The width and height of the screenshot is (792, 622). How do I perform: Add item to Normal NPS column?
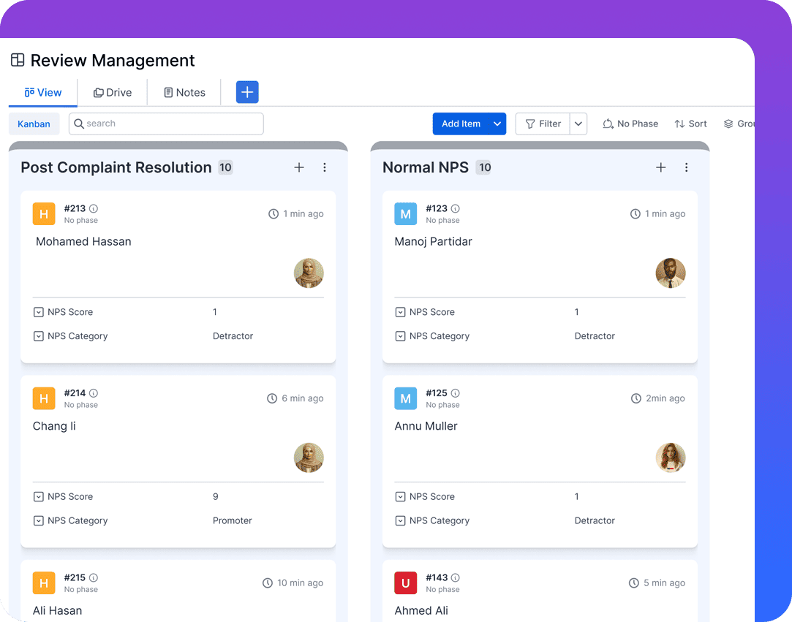pos(660,167)
